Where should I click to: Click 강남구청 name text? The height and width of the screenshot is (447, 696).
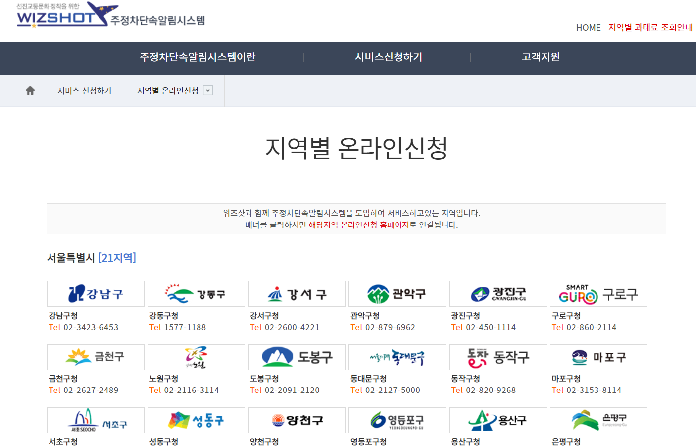63,316
